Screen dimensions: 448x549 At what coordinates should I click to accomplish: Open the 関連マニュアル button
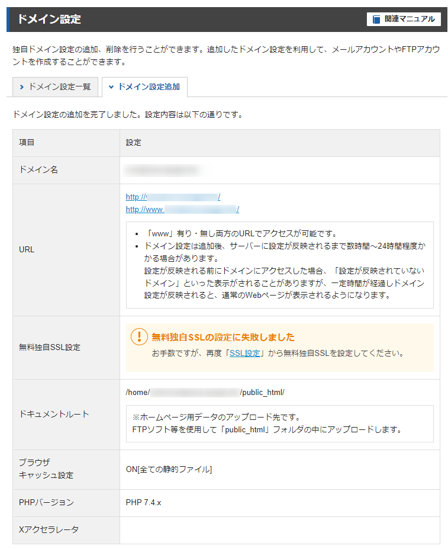[404, 20]
